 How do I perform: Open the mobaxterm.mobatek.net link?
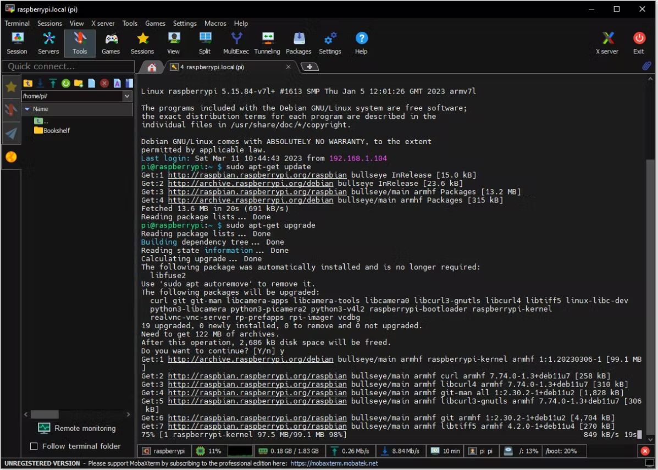[334, 463]
